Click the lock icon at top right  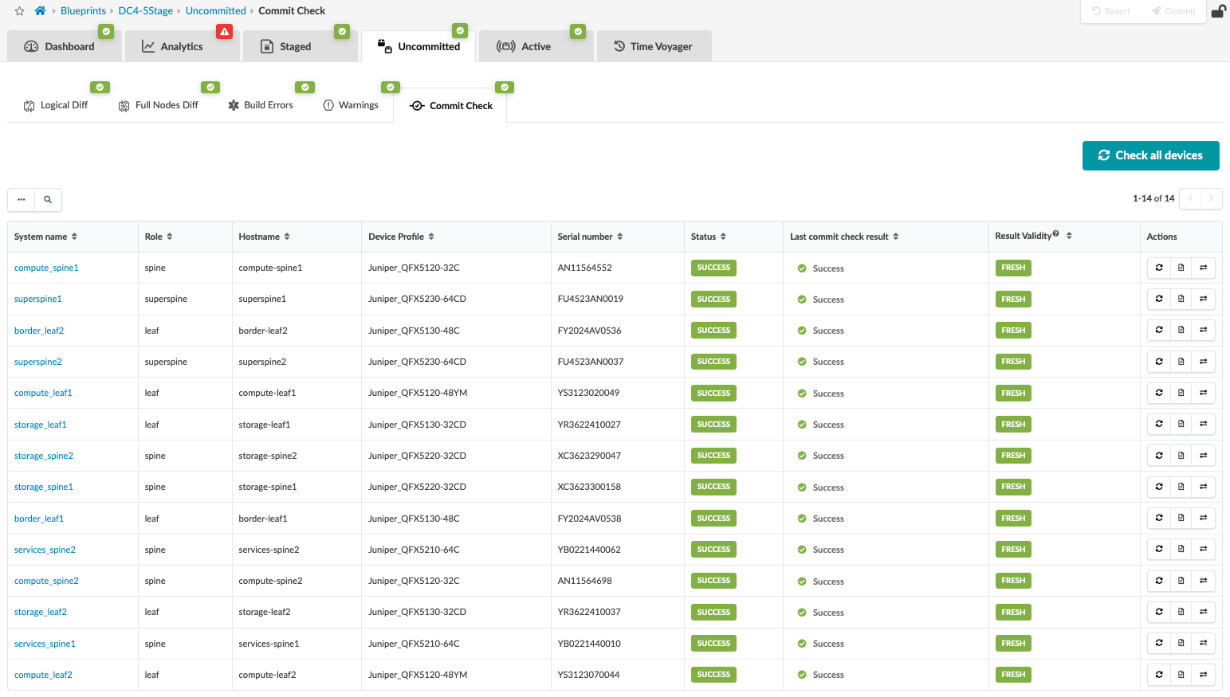(x=1218, y=11)
